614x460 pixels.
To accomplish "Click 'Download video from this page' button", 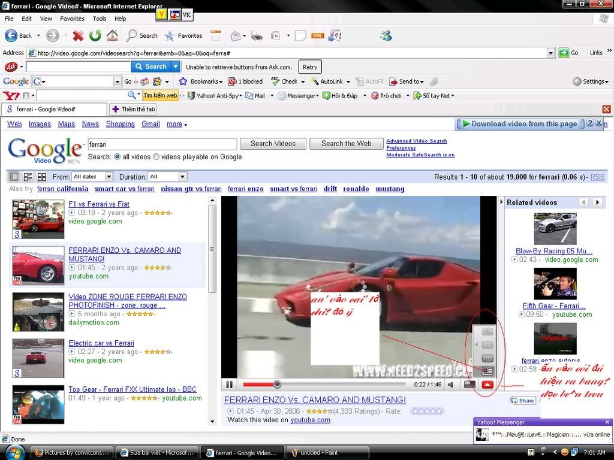I will (x=520, y=123).
